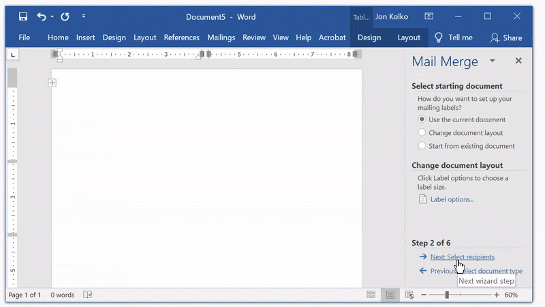Switch to Read Mode view

(x=371, y=295)
